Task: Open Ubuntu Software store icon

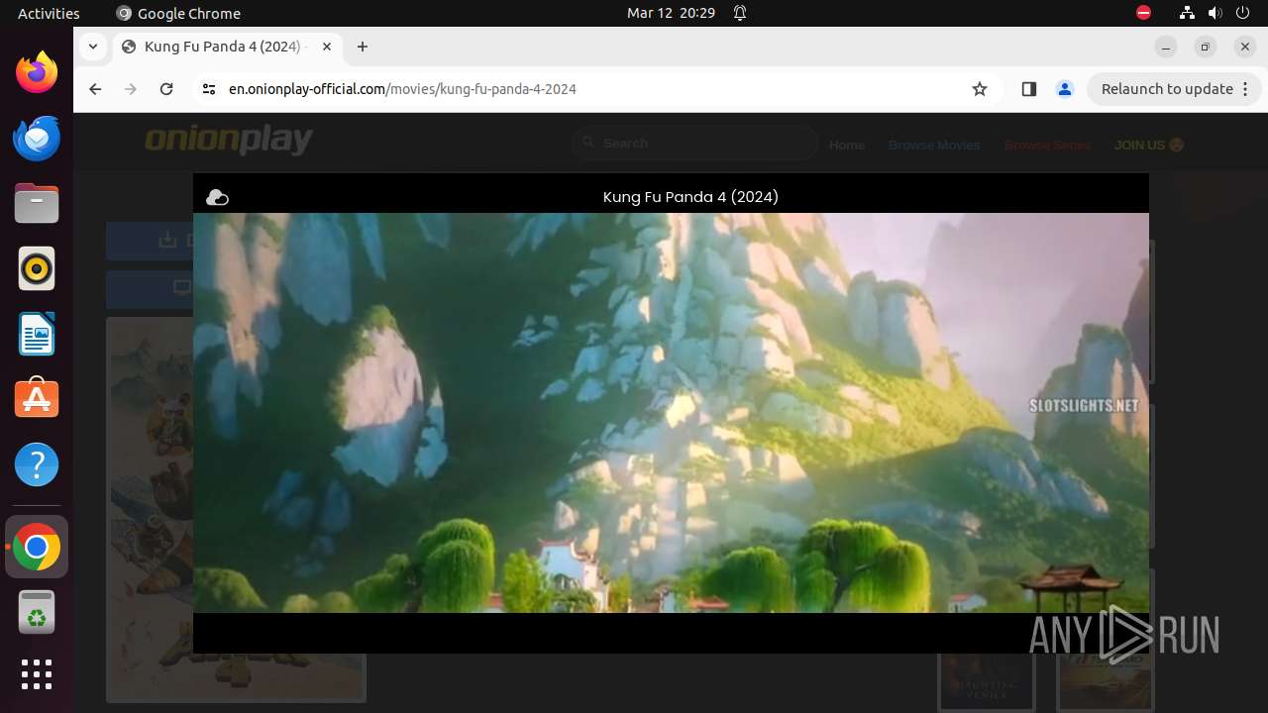Action: coord(37,399)
